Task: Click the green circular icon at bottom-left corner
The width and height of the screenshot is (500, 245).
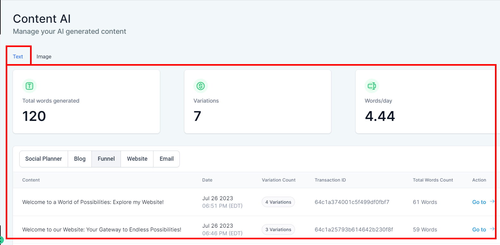Action: (x=1, y=240)
